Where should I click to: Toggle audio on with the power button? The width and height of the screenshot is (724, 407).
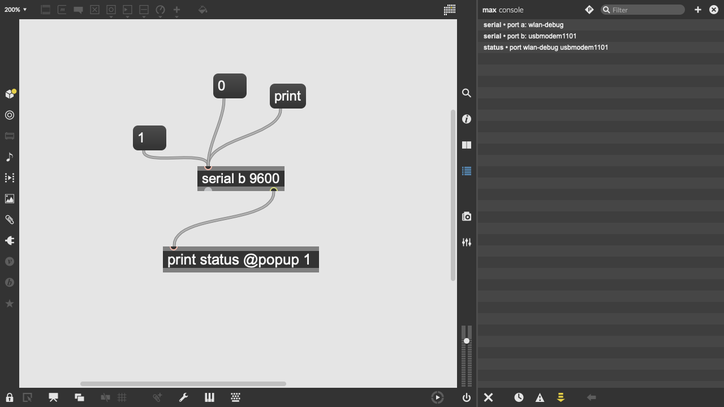(x=467, y=397)
